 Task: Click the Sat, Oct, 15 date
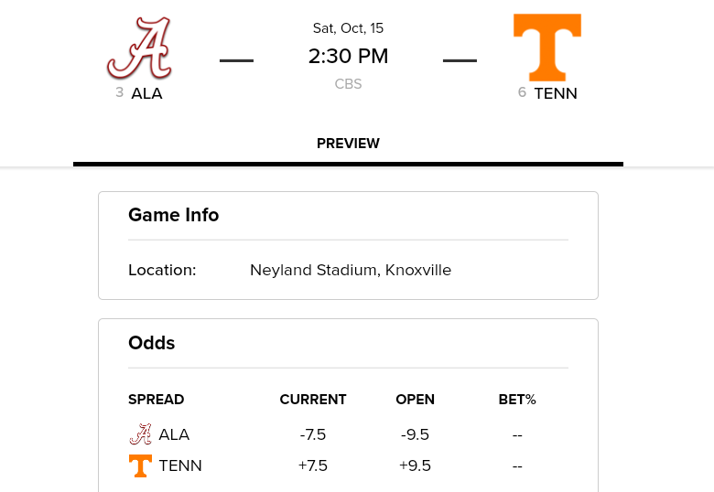tap(348, 28)
